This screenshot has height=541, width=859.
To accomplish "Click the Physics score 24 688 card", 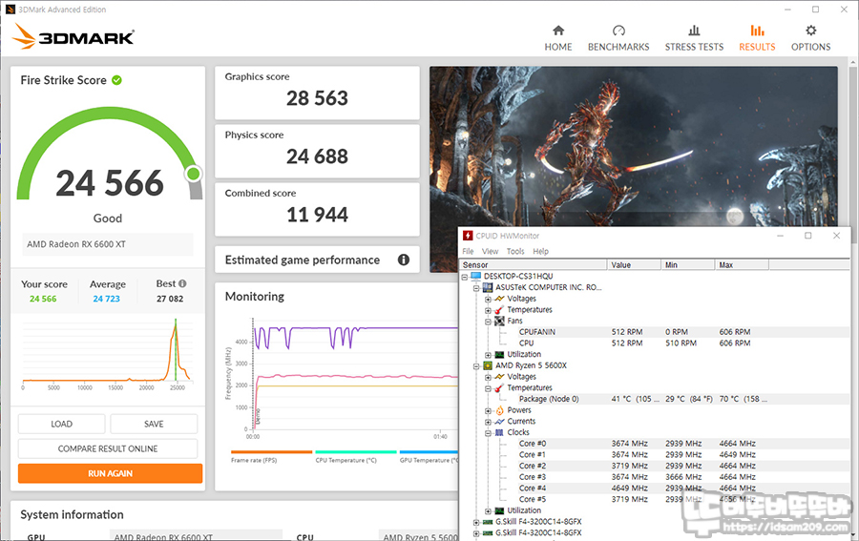I will [317, 151].
